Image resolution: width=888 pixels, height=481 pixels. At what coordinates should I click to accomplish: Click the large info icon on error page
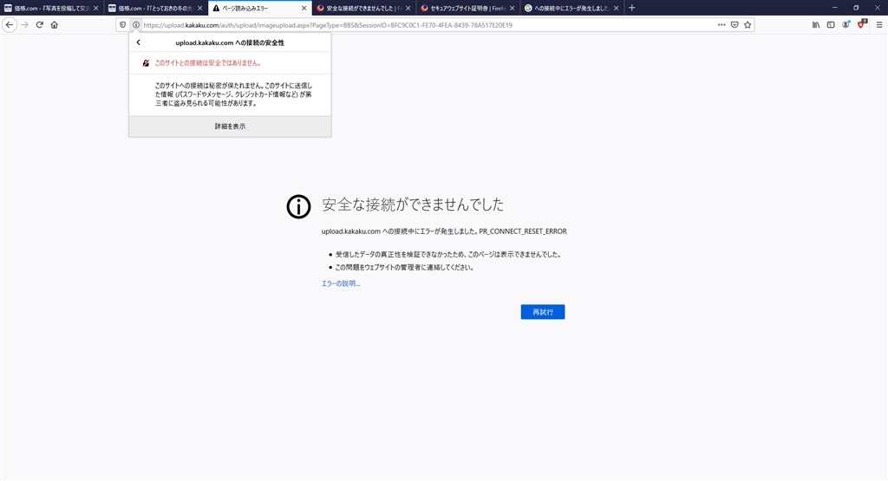[298, 206]
